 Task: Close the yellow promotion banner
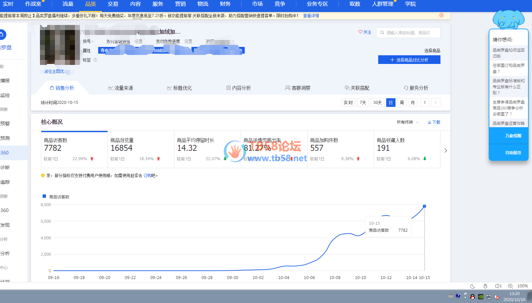coord(441,15)
